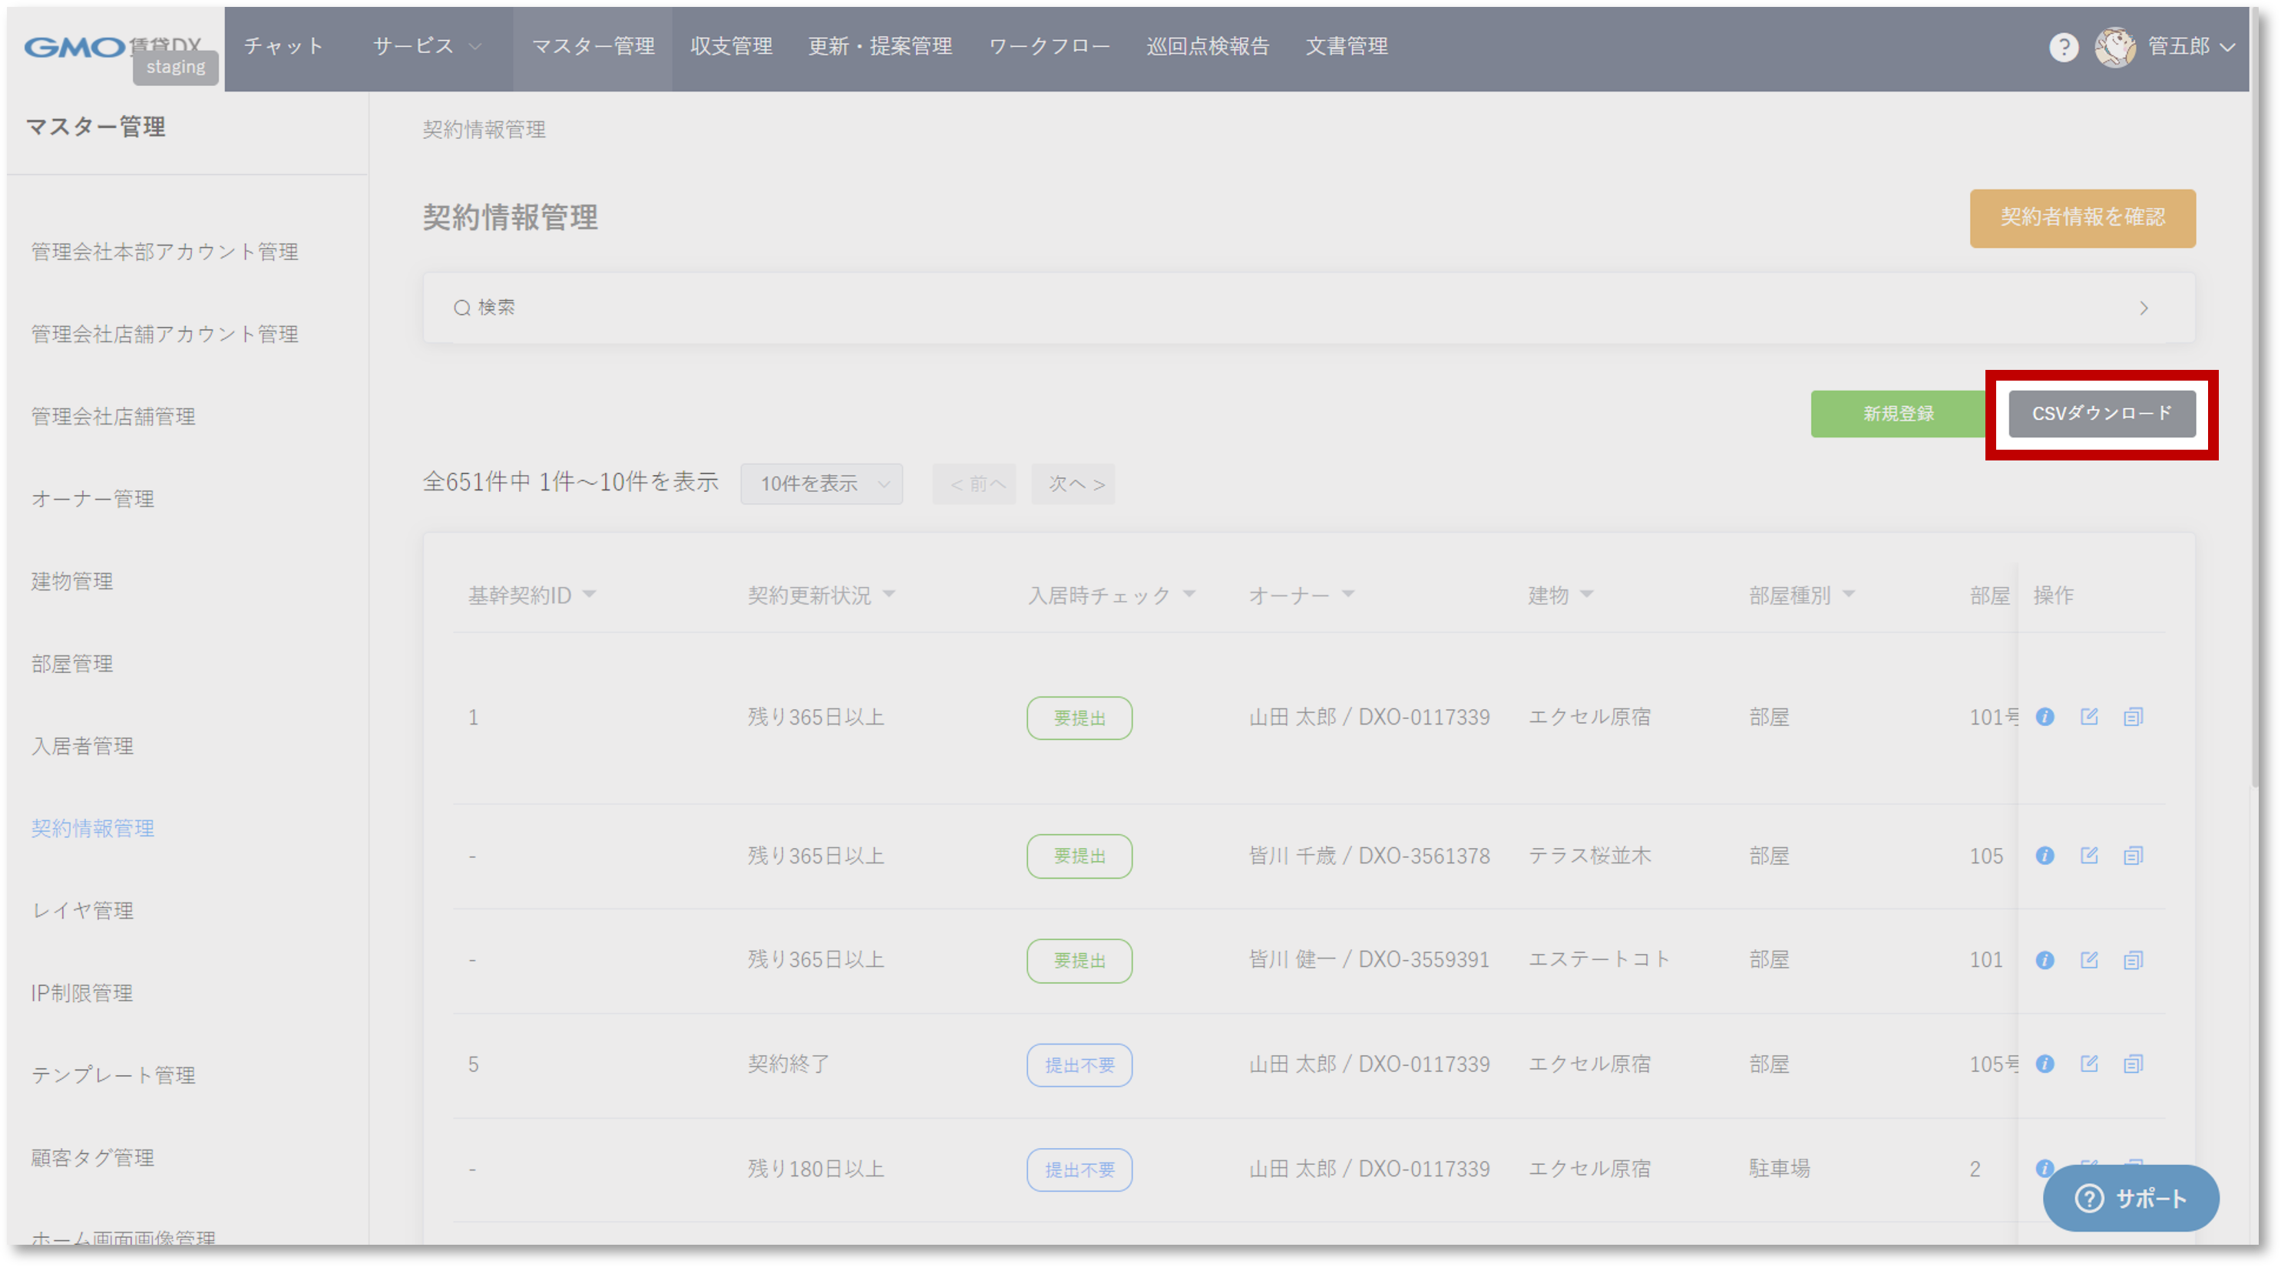Select the 提出不要 badge on the 契約終了 row
The image size is (2281, 1267).
click(x=1079, y=1065)
